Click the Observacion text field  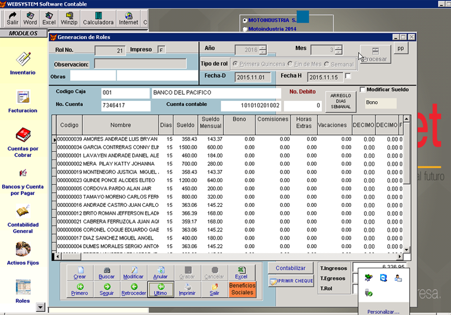[x=140, y=64]
